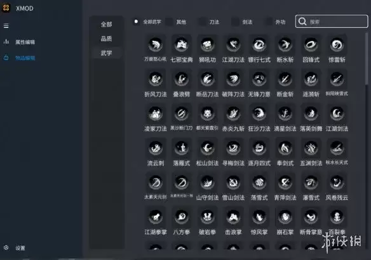This screenshot has width=371, height=260.
Task: Pick the 镖行七式 skill icon
Action: (x=259, y=44)
